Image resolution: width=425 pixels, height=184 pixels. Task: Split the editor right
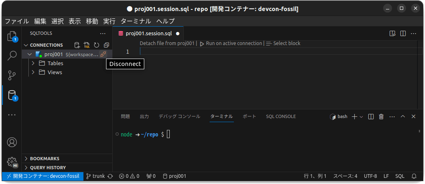click(x=403, y=33)
